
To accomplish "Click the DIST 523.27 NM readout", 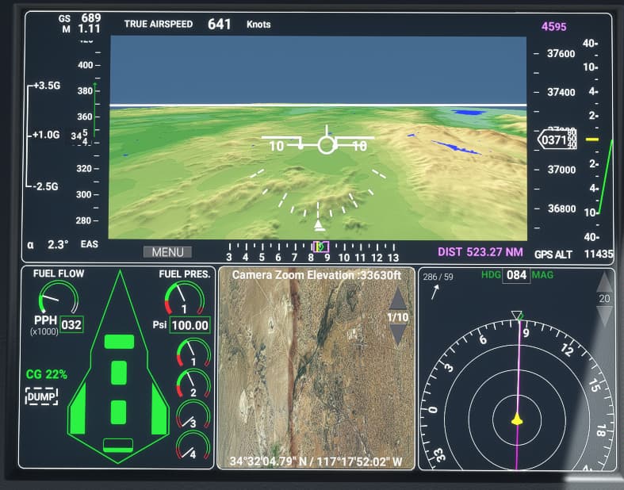I will tap(480, 252).
